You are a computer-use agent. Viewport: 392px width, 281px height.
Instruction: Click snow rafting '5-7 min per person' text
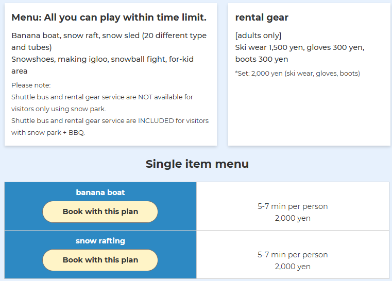click(x=293, y=255)
